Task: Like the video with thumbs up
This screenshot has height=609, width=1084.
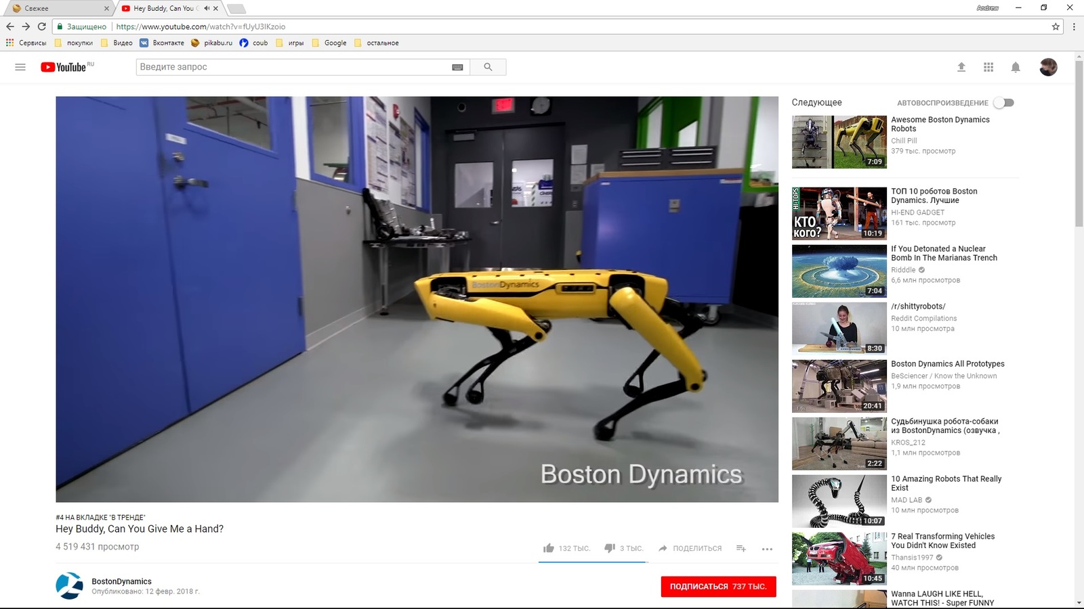Action: pyautogui.click(x=566, y=548)
